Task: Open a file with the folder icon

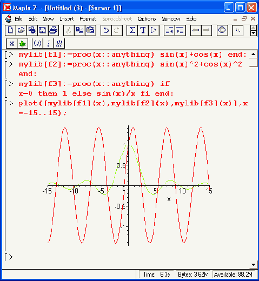Action: tap(21, 30)
